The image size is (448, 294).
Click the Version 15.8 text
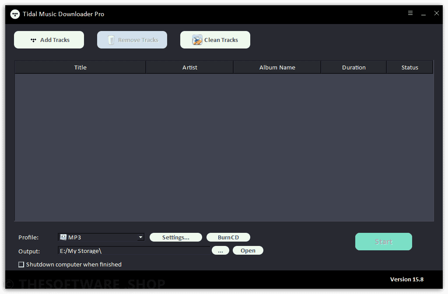(407, 280)
